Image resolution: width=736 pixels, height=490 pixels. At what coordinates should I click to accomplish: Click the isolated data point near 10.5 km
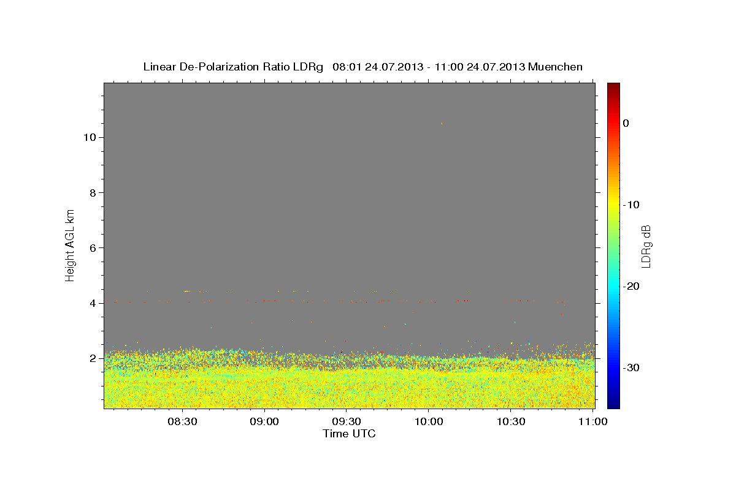coord(442,123)
